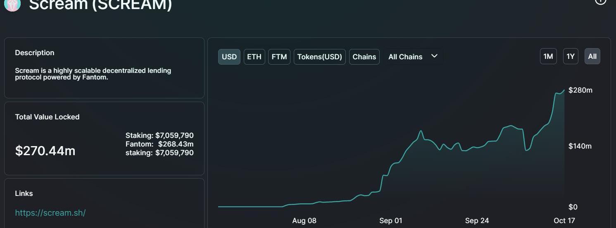Open the All Chains dropdown
This screenshot has width=616, height=228.
(x=413, y=57)
